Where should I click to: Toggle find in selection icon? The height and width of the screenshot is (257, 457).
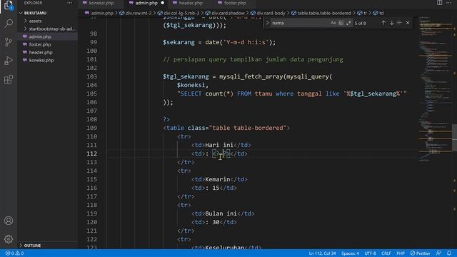coord(399,23)
